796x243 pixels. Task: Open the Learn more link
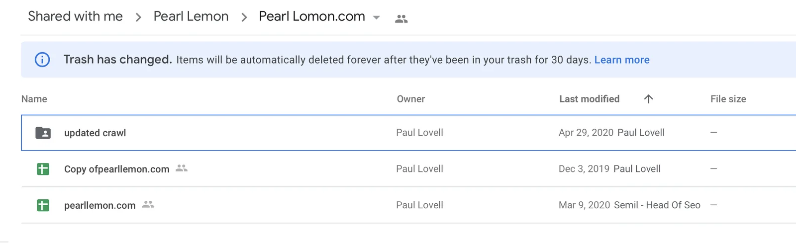[x=622, y=60]
